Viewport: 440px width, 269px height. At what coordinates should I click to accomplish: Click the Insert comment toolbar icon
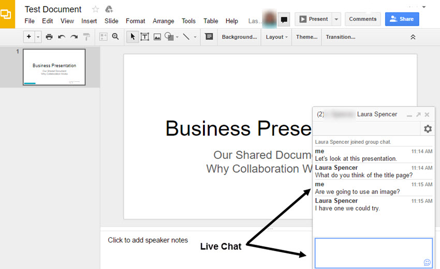coord(209,36)
